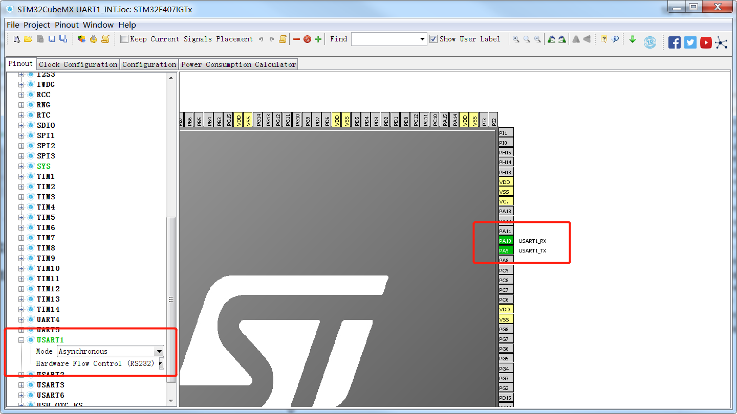Expand the SPI1 tree node

[21, 135]
